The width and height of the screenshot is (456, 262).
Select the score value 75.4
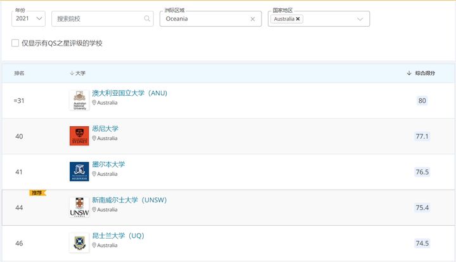coord(422,207)
